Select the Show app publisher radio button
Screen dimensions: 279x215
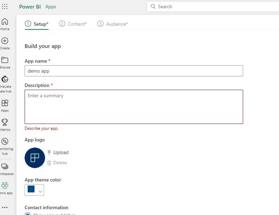click(x=28, y=214)
